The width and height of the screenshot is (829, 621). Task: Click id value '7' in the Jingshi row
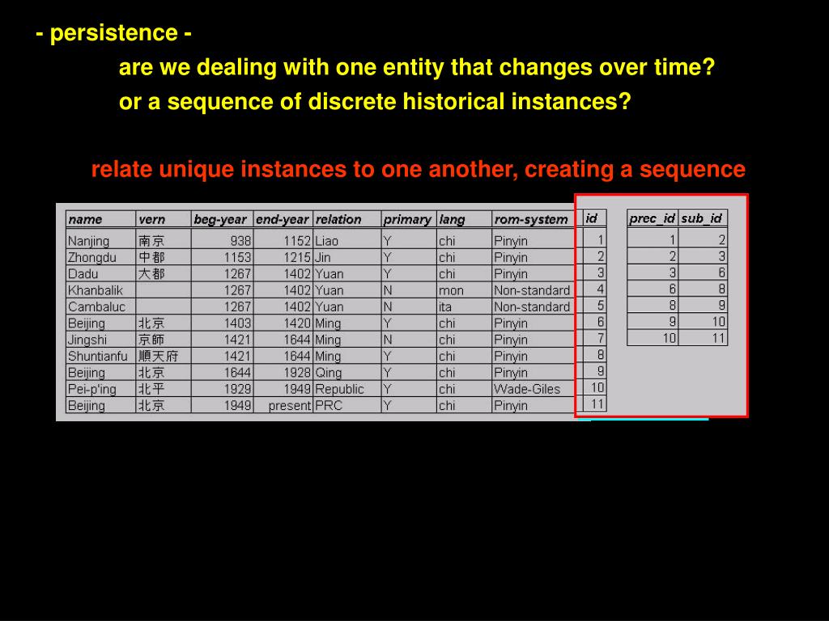click(600, 339)
